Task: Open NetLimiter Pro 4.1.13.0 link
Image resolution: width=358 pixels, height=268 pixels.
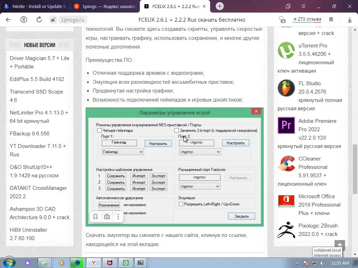Action: click(39, 117)
